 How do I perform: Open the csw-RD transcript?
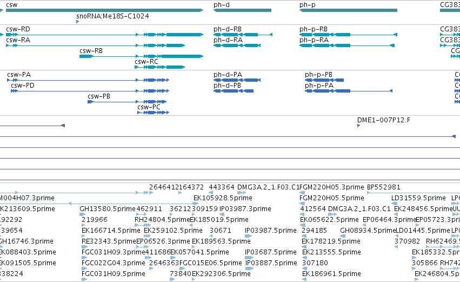[x=104, y=35]
